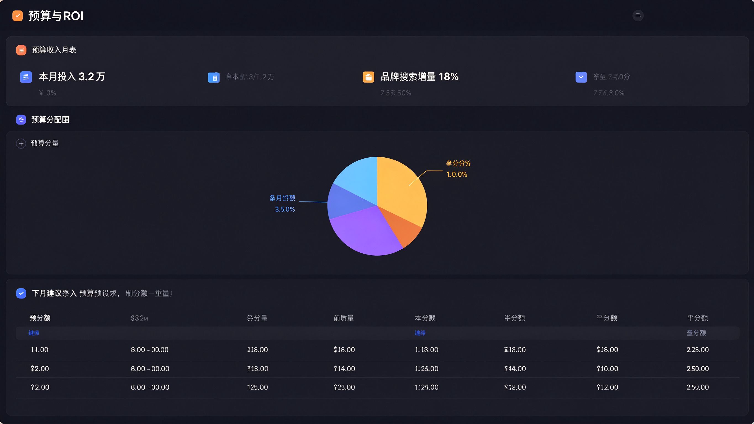
Task: Toggle the blue checkbox beside 下月建议
Action: pyautogui.click(x=21, y=293)
